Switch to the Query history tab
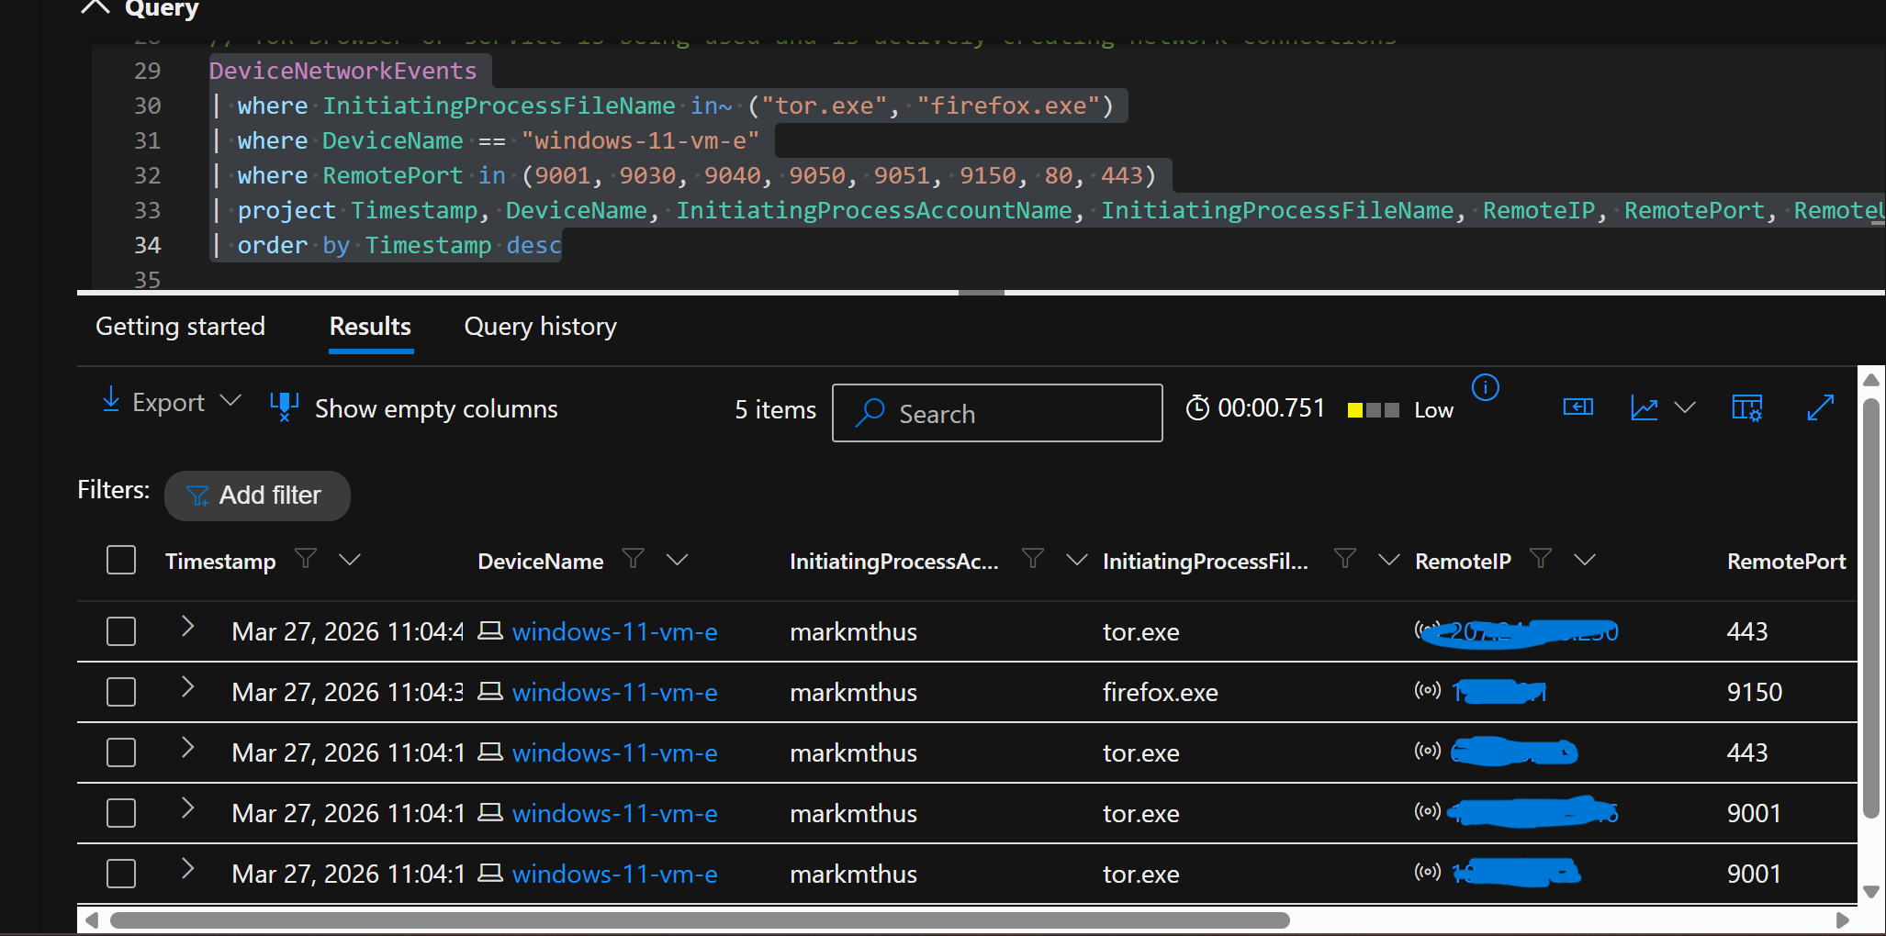The width and height of the screenshot is (1886, 936). [x=540, y=327]
